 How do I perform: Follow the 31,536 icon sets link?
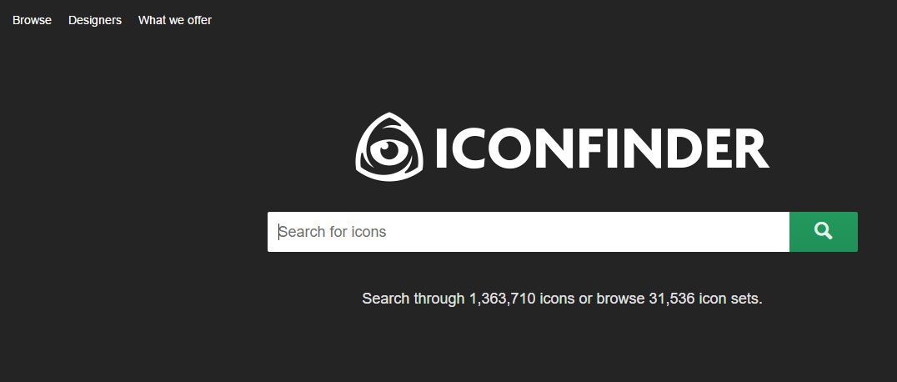click(x=704, y=298)
